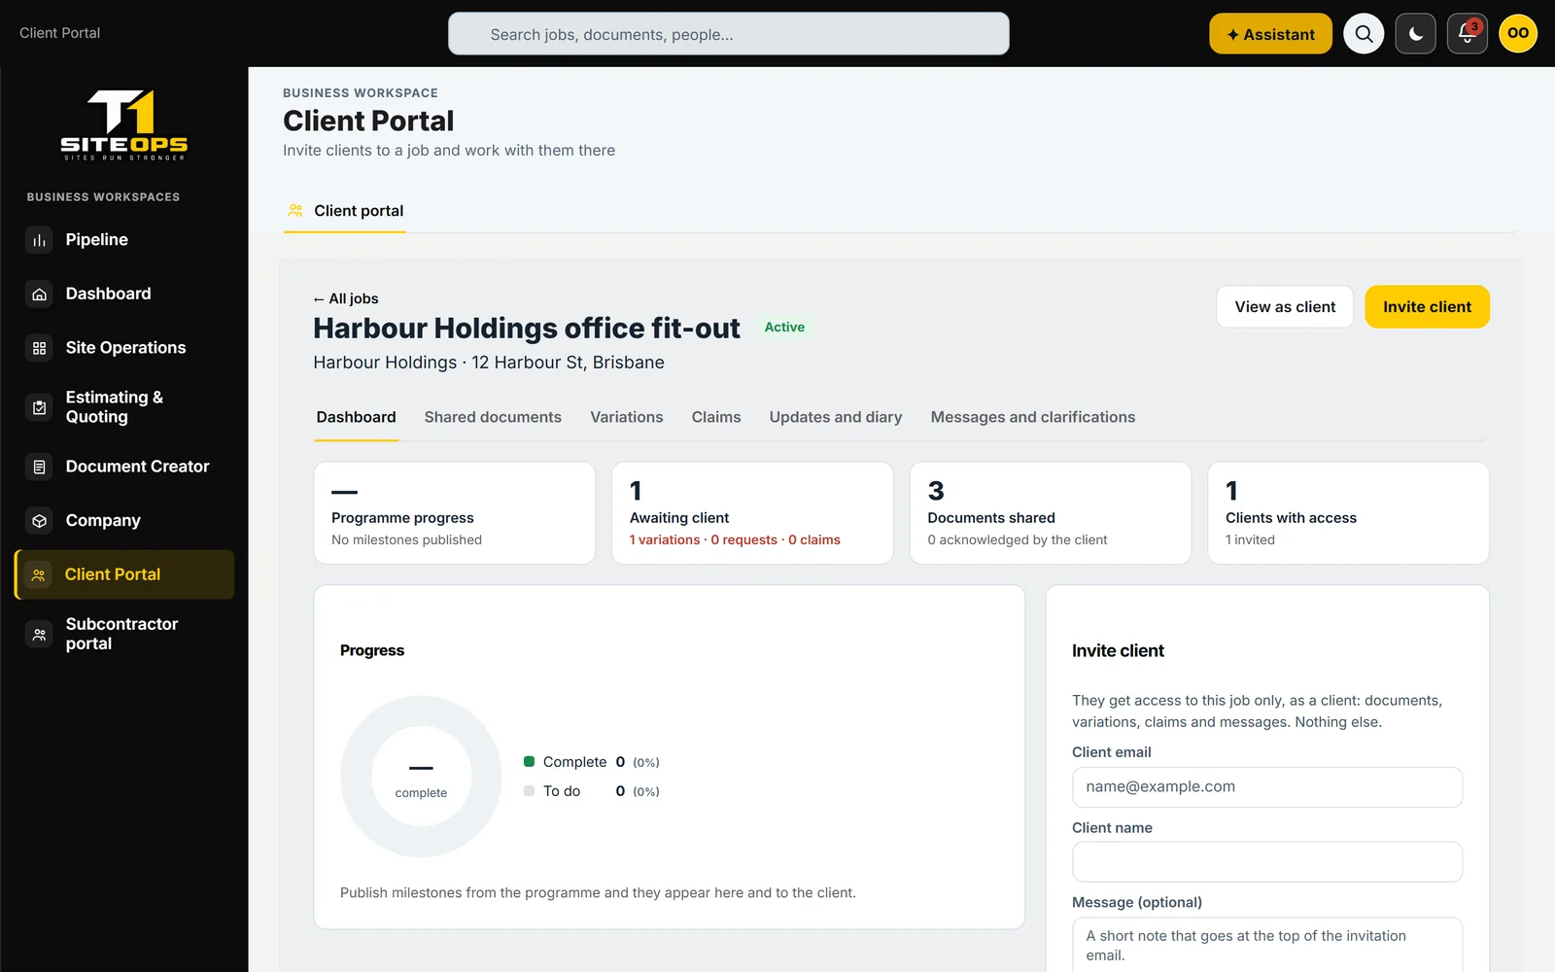1555x972 pixels.
Task: Open Estimating & Quoting workspace
Action: click(x=124, y=407)
